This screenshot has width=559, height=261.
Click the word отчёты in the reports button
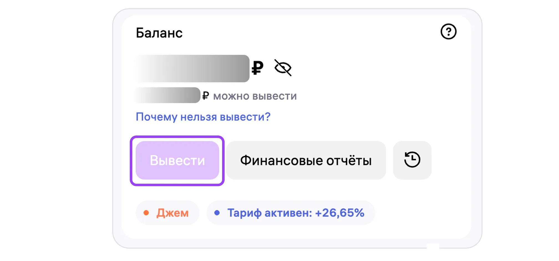(x=349, y=160)
